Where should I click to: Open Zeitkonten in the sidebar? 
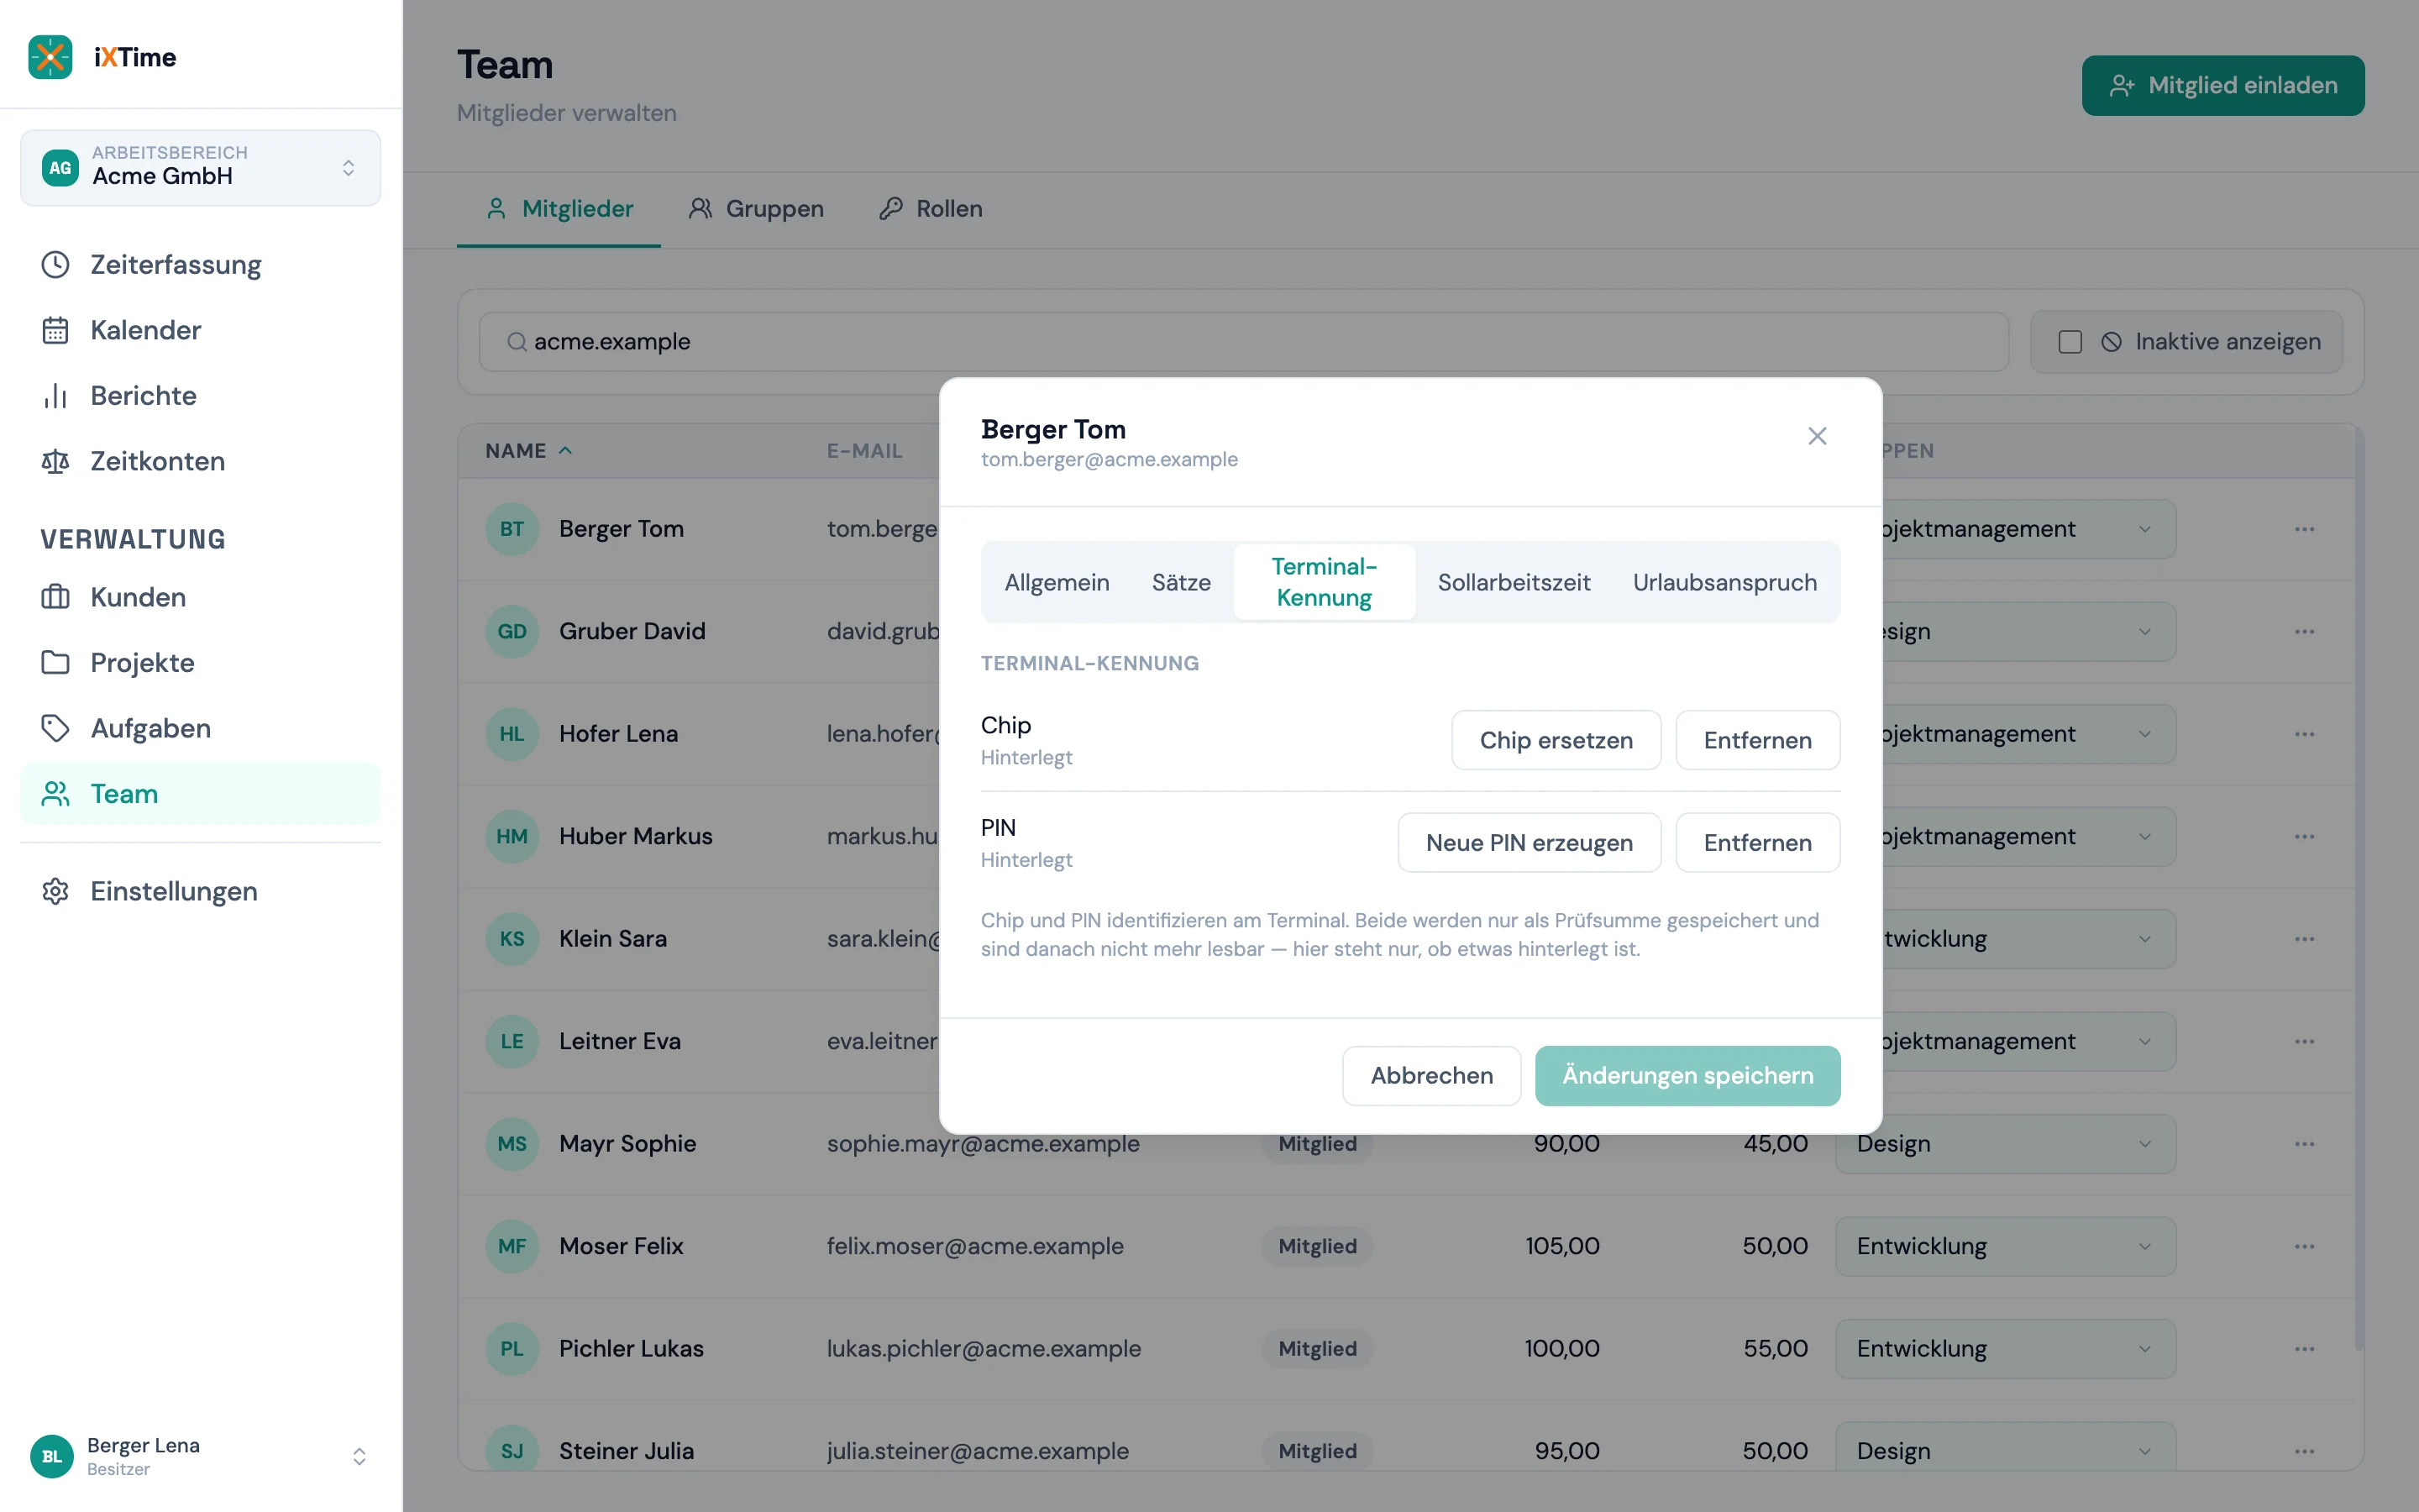point(200,461)
